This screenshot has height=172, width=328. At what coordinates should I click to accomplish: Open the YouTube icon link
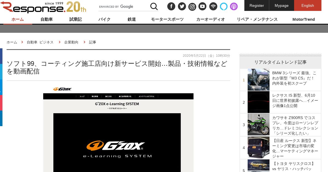203,6
